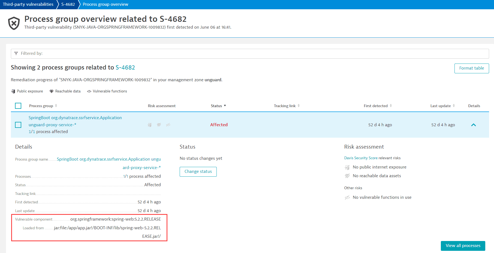Image resolution: width=494 pixels, height=253 pixels.
Task: Click the Reachable data legend icon
Action: 51,91
